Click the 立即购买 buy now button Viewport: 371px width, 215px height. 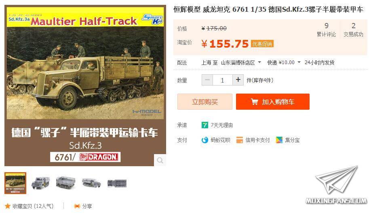[205, 102]
